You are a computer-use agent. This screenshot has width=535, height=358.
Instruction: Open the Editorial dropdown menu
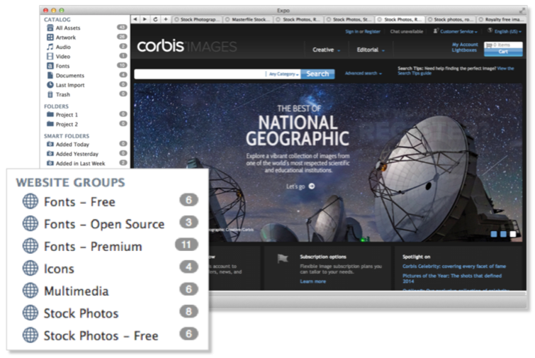point(371,50)
